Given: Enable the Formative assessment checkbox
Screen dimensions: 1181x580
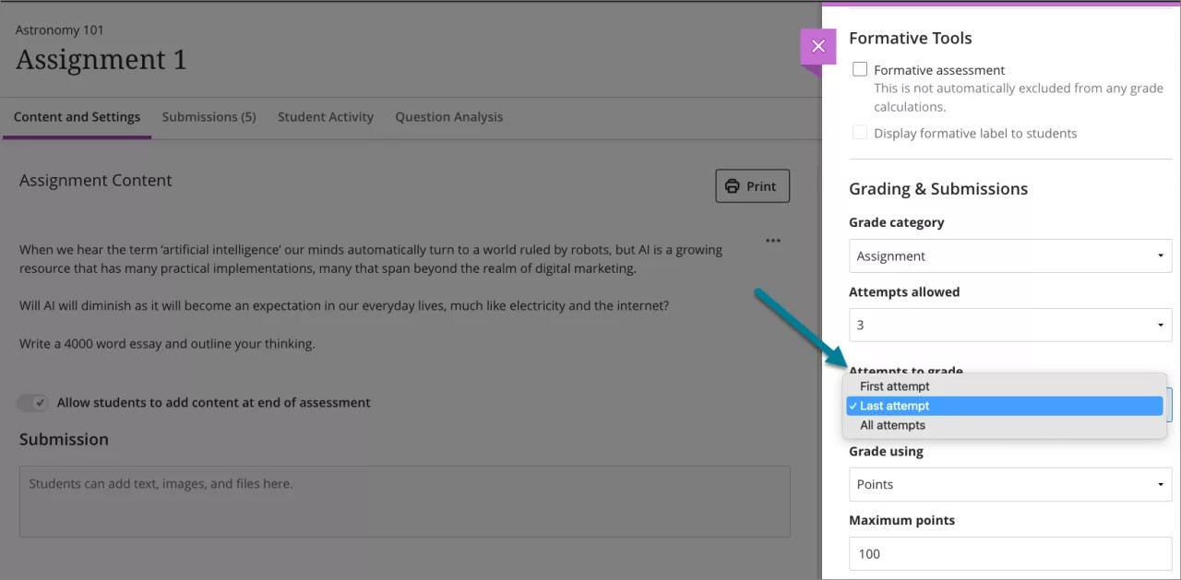Looking at the screenshot, I should (859, 68).
